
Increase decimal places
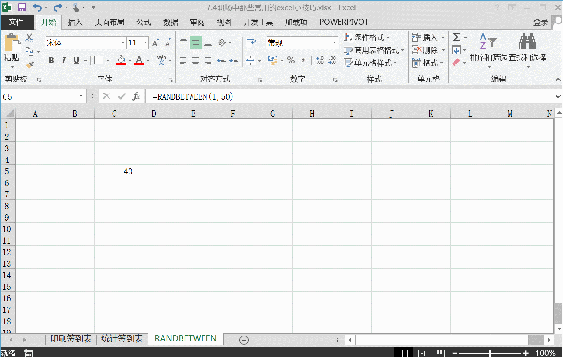320,61
